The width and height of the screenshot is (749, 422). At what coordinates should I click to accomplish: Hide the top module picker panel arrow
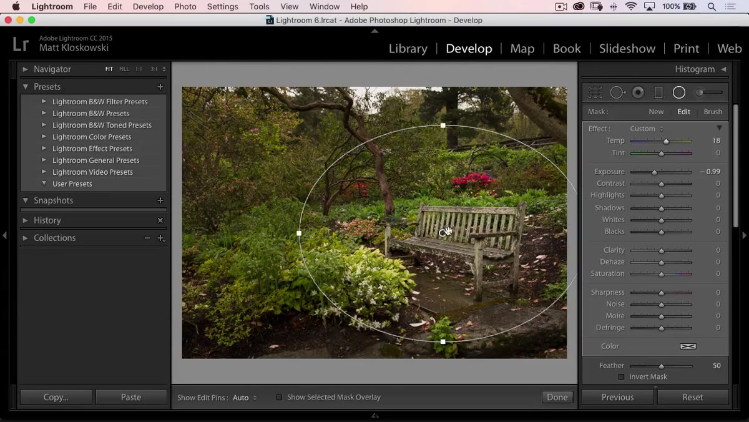tap(374, 31)
